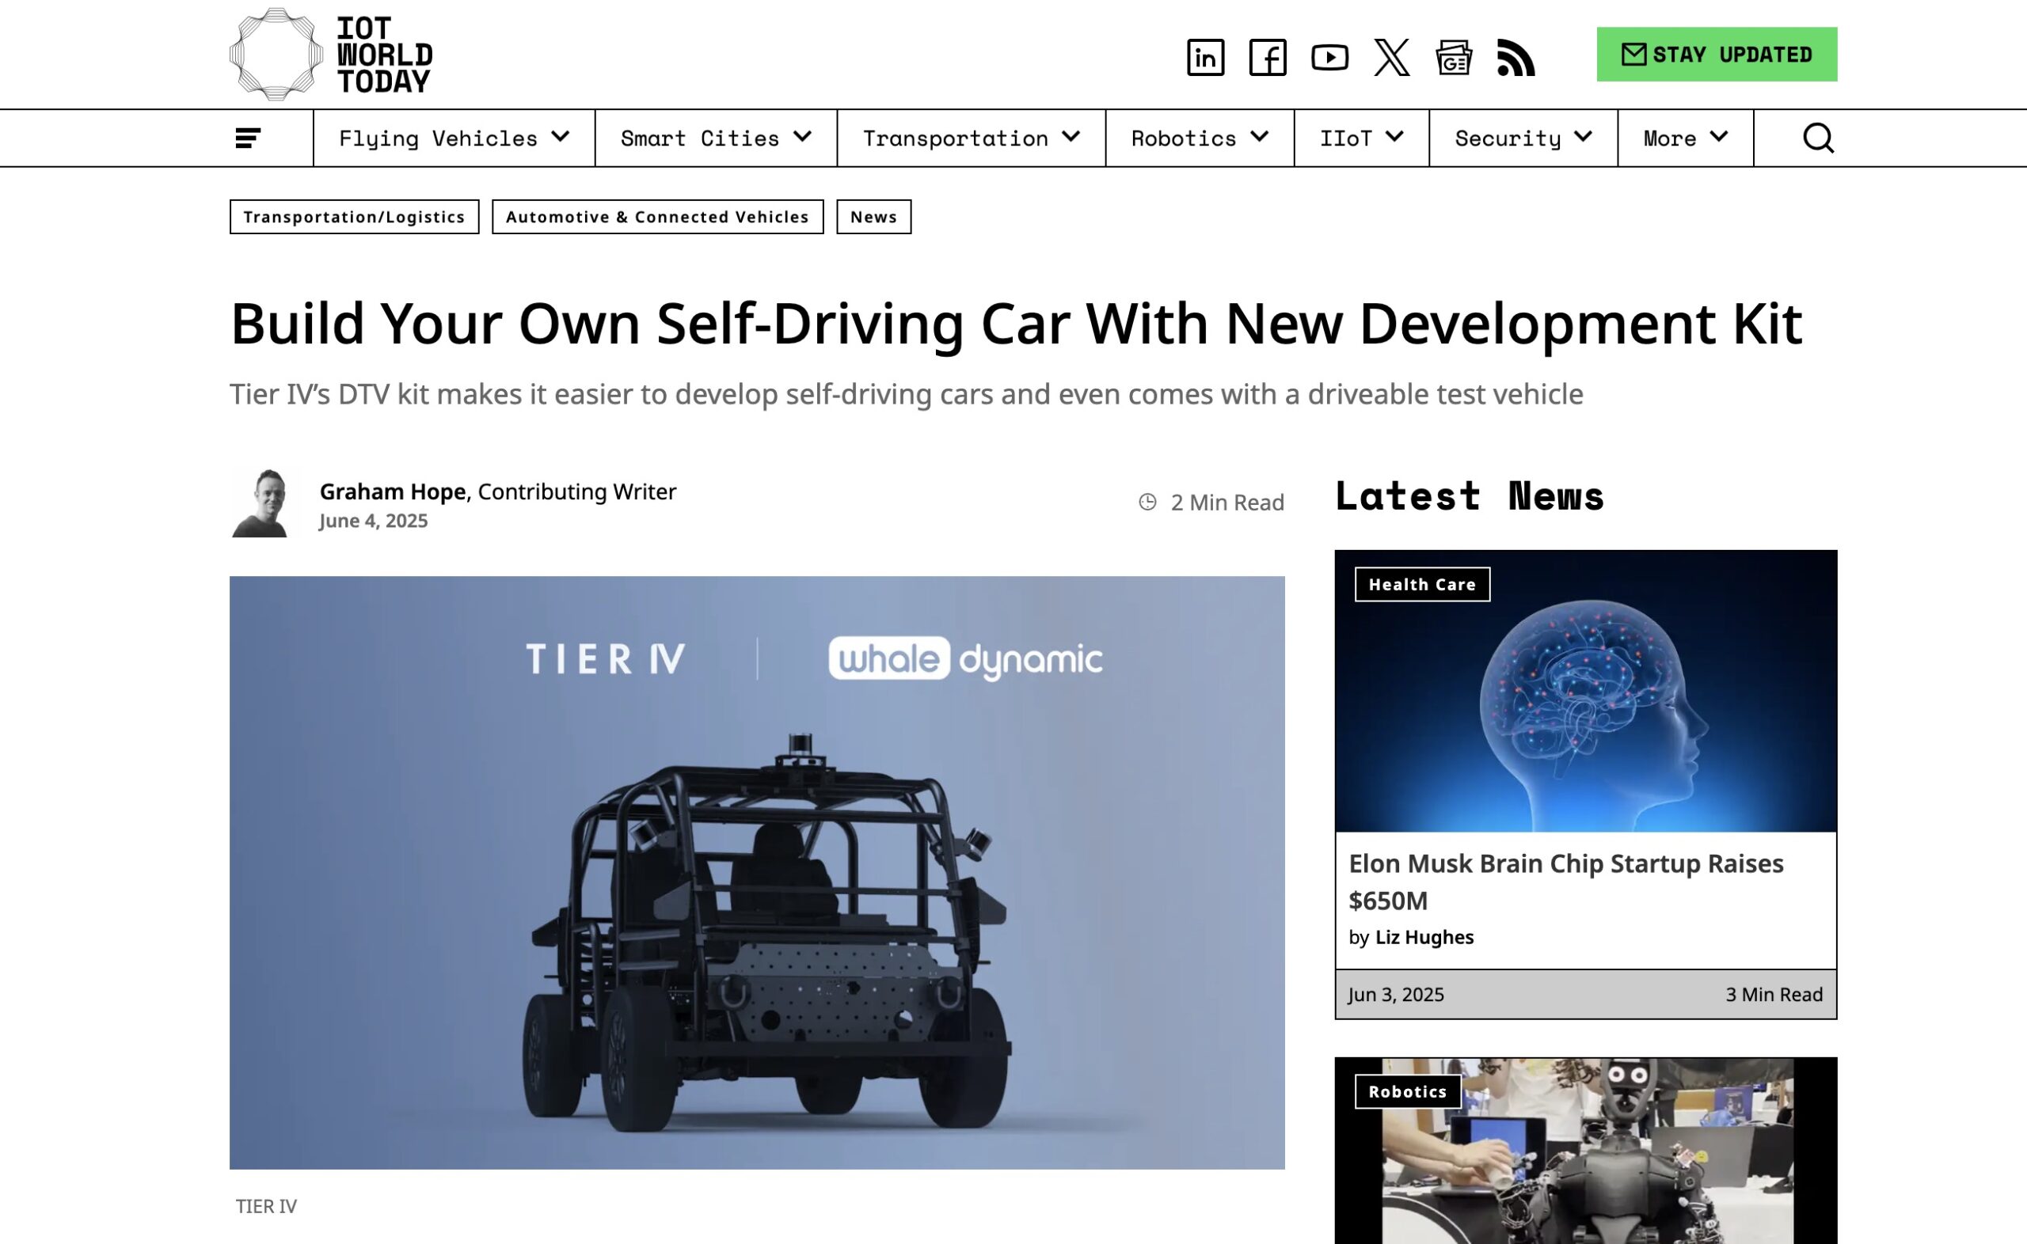Open the YouTube channel icon
2027x1244 pixels.
click(x=1329, y=57)
